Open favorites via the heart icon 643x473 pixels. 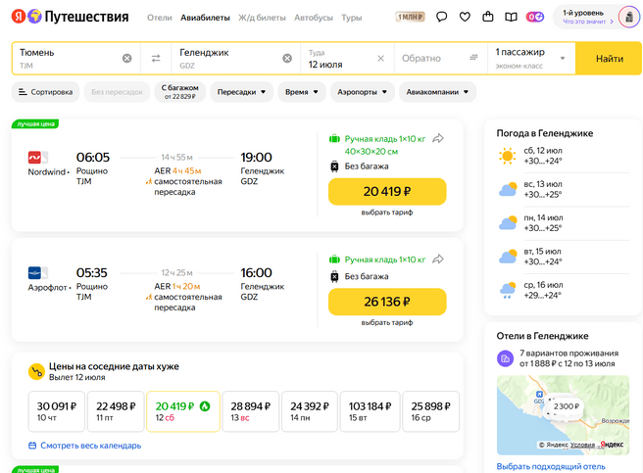(x=465, y=17)
